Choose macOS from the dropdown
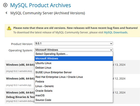 click(74, 95)
